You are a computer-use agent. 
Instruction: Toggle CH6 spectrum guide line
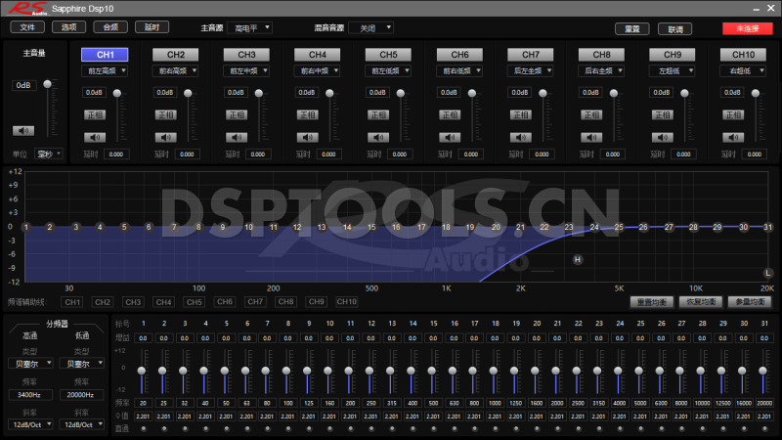(x=225, y=302)
